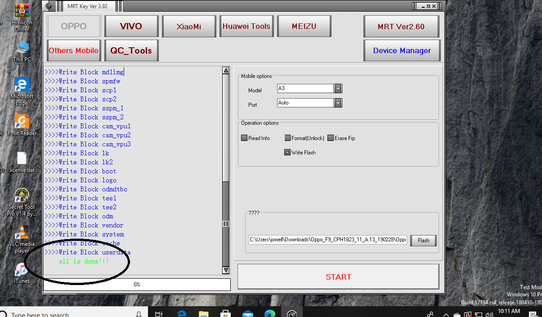Click the log scrollbar thumb grip

coord(226,223)
